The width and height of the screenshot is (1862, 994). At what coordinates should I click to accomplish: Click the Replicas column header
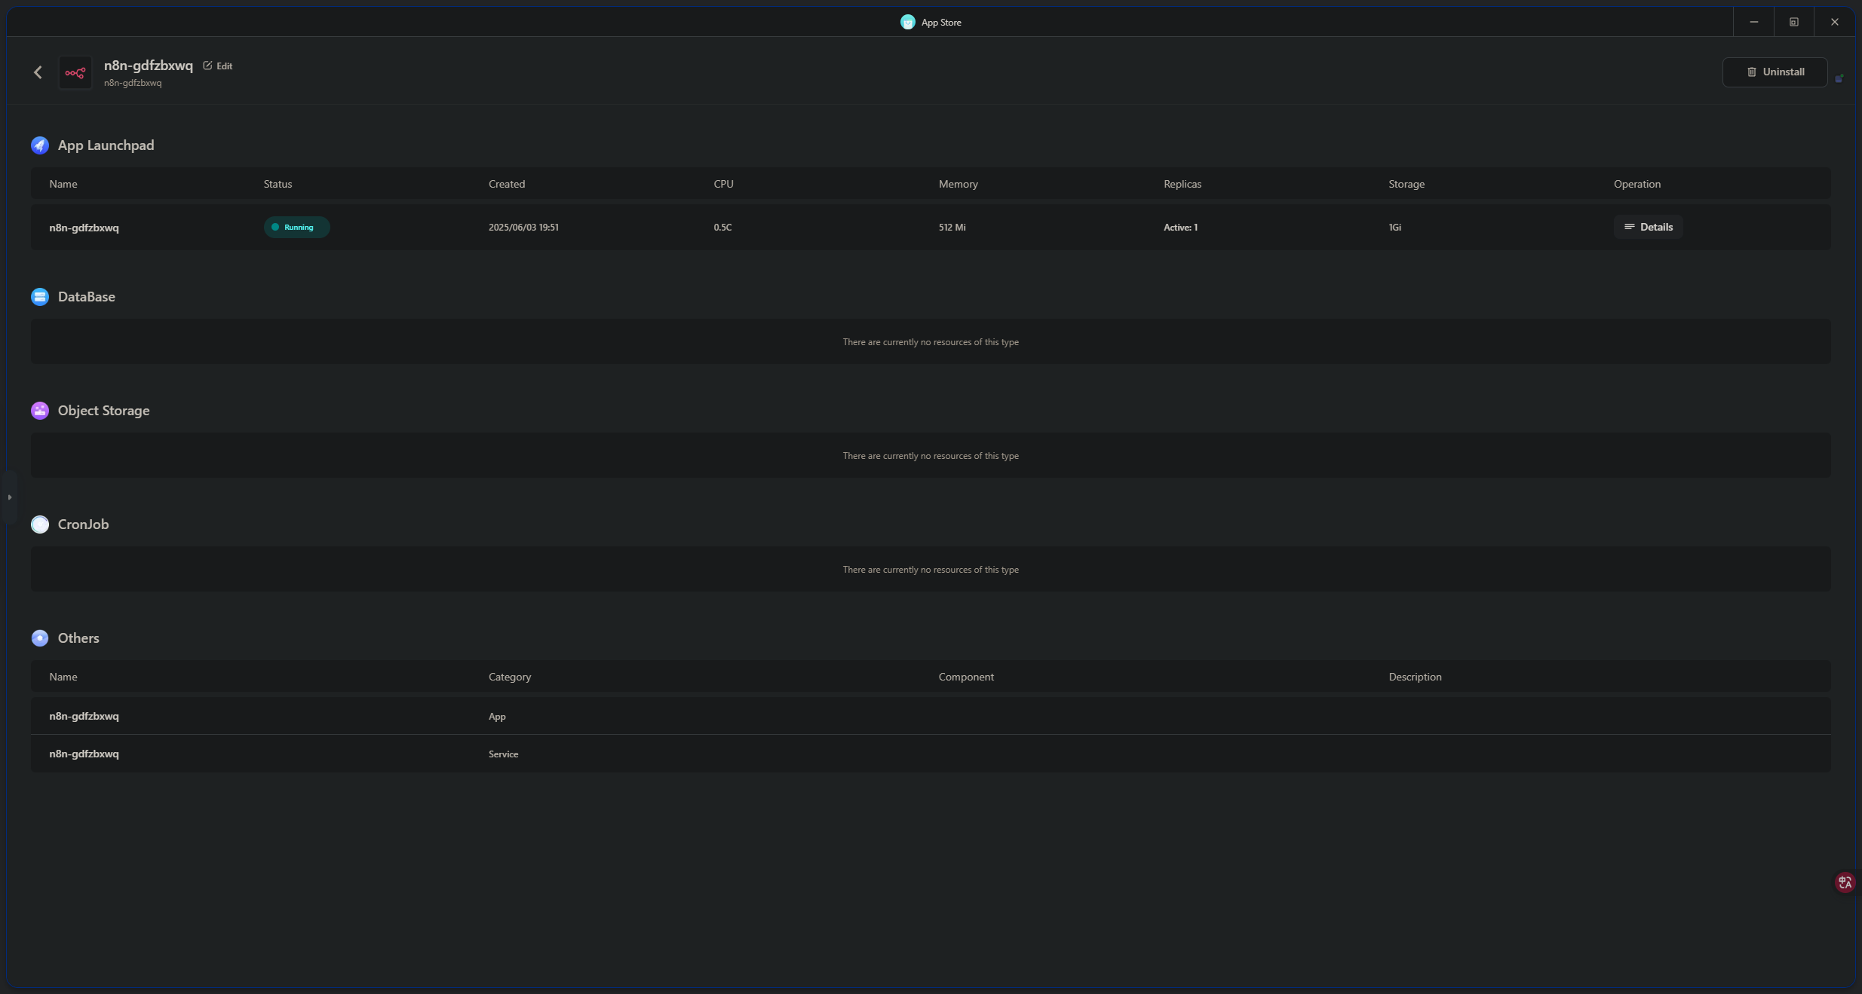click(x=1182, y=184)
